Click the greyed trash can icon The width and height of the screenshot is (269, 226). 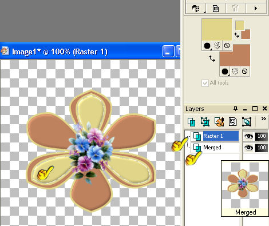tap(235, 9)
